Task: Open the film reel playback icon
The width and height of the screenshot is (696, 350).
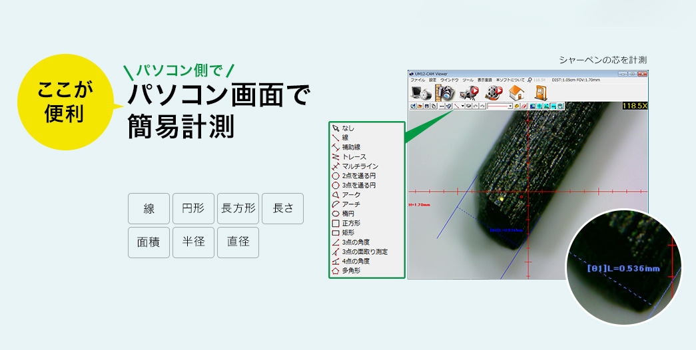Action: (x=494, y=92)
